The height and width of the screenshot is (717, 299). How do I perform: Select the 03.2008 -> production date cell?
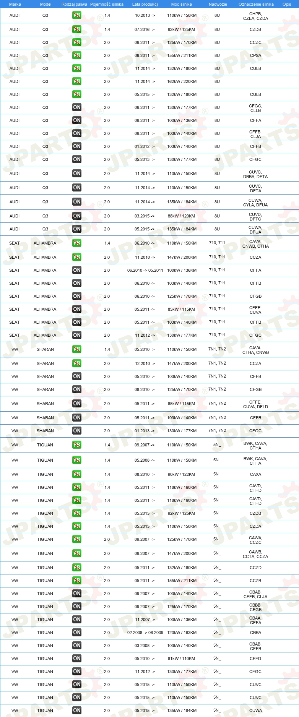(145, 646)
